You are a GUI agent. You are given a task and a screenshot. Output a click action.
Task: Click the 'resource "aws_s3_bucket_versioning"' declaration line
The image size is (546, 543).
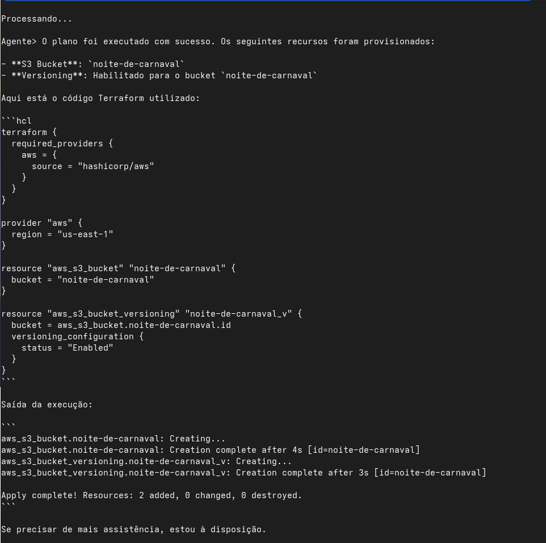coord(152,314)
